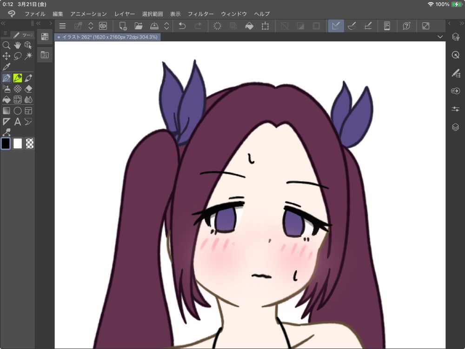The width and height of the screenshot is (465, 349).
Task: Select the Airbrush tool
Action: (x=6, y=89)
